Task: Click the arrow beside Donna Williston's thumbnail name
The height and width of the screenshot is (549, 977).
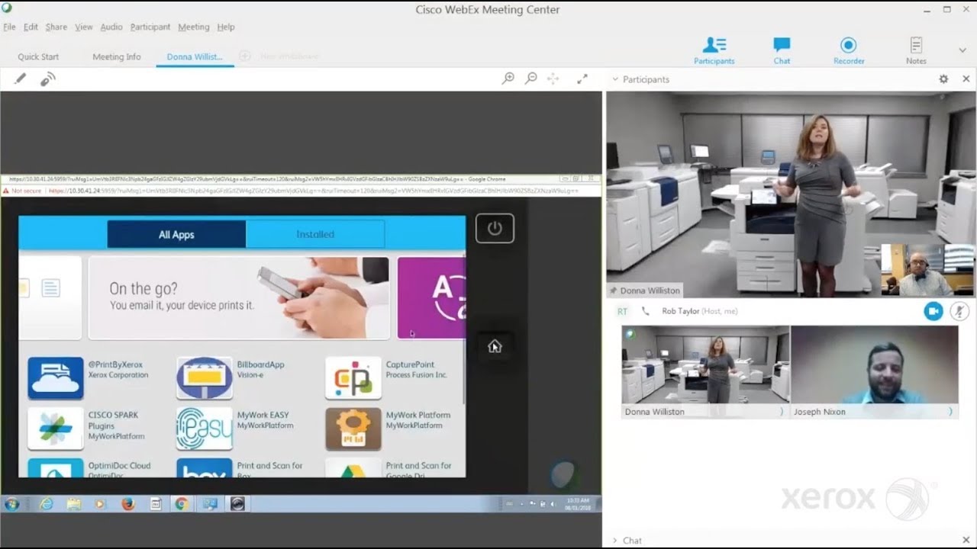Action: 782,412
